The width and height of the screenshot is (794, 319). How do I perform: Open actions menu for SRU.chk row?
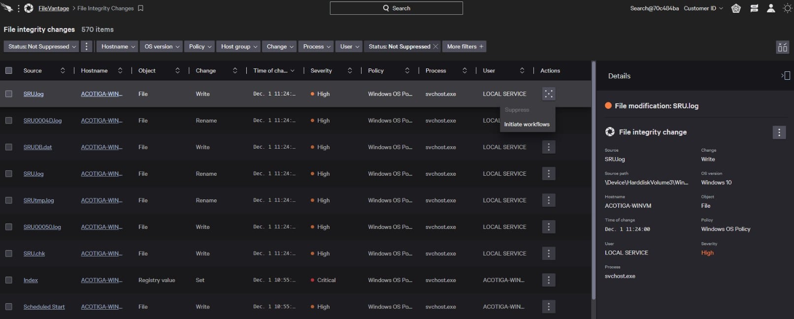click(549, 254)
